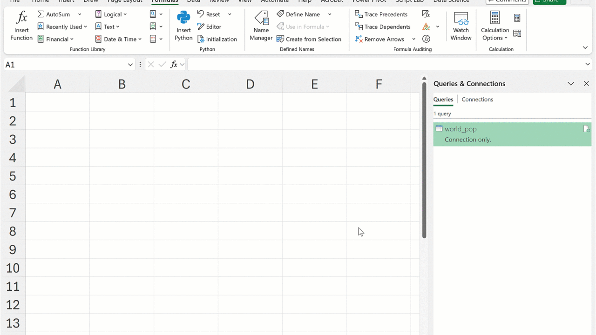
Task: Click the Calculate Sheet icon
Action: point(517,33)
